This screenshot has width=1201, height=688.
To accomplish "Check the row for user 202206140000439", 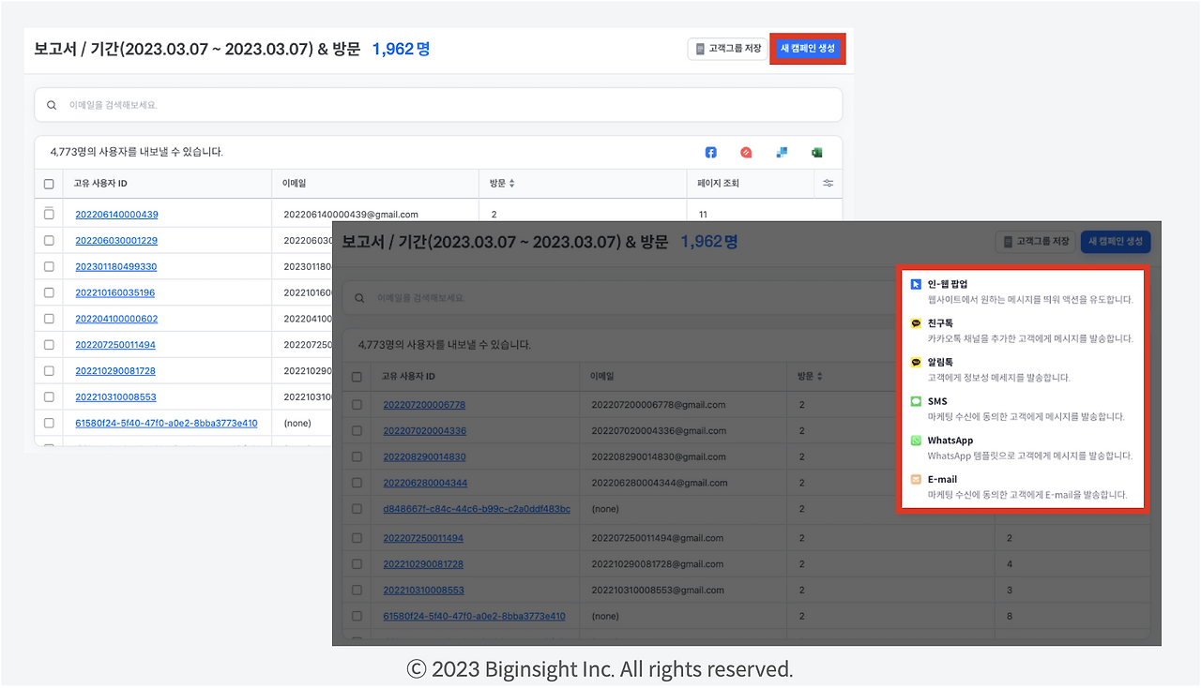I will 49,214.
